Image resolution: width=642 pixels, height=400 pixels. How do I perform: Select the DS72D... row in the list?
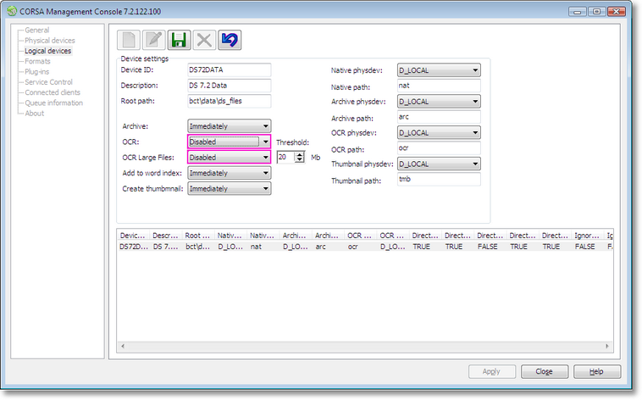pyautogui.click(x=365, y=247)
